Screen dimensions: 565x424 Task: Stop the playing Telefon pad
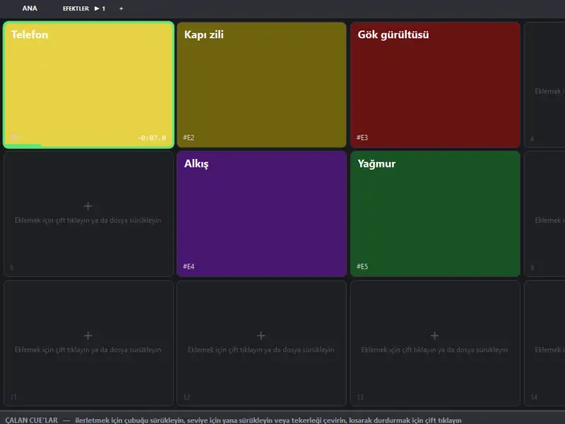point(88,85)
